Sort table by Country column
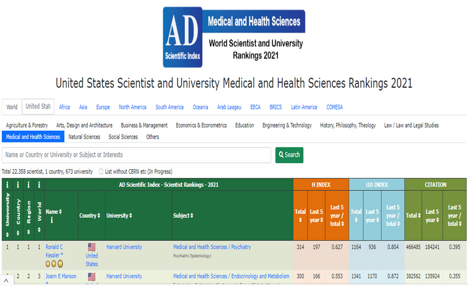This screenshot has width=469, height=286. click(89, 216)
